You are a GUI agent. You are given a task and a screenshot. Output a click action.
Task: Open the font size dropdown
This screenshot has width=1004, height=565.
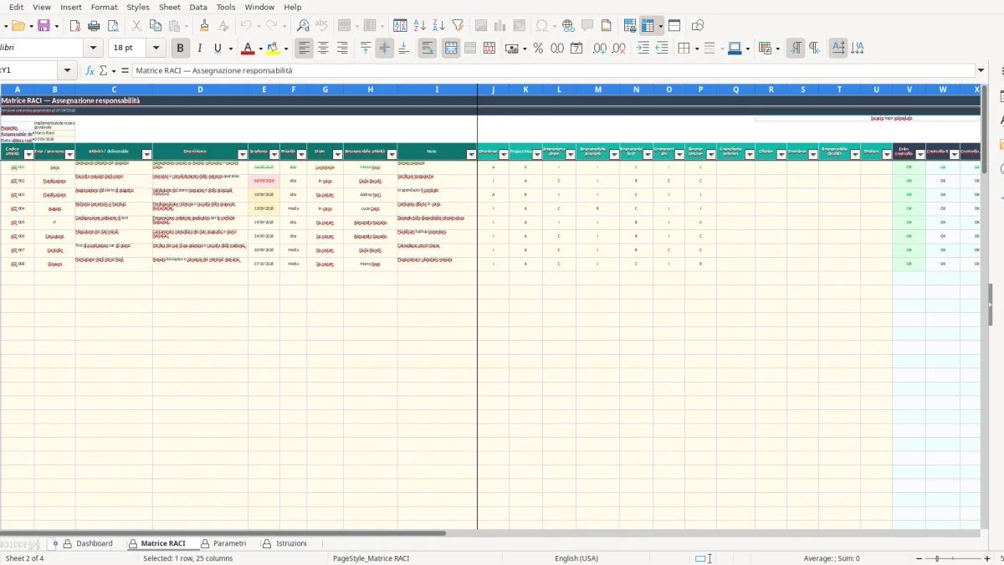click(x=156, y=49)
